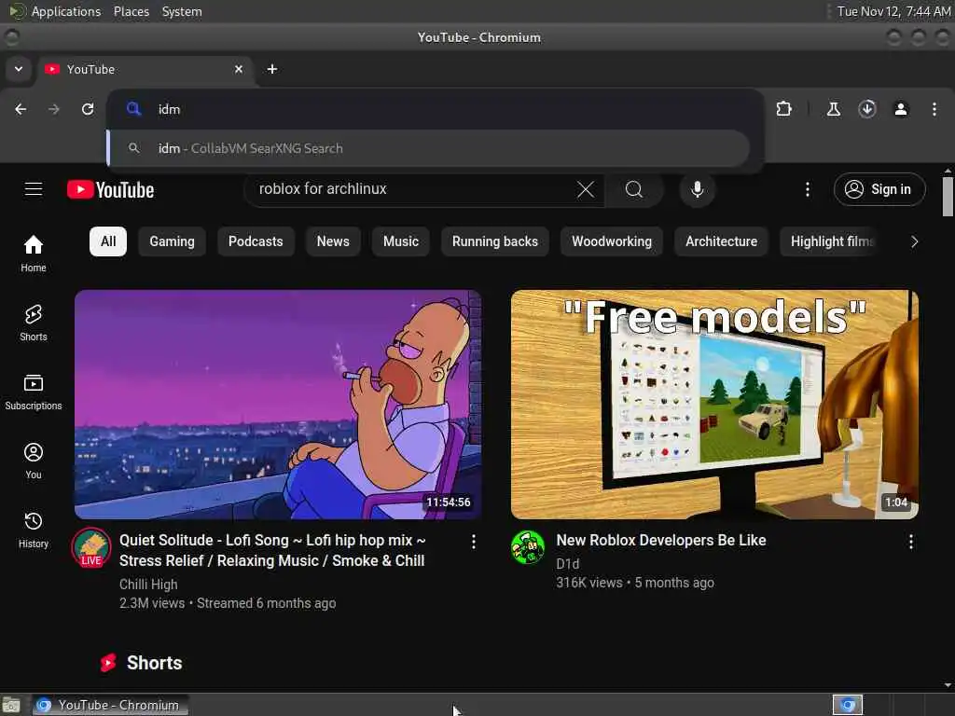The width and height of the screenshot is (955, 716).
Task: Open the You section in sidebar
Action: point(34,461)
